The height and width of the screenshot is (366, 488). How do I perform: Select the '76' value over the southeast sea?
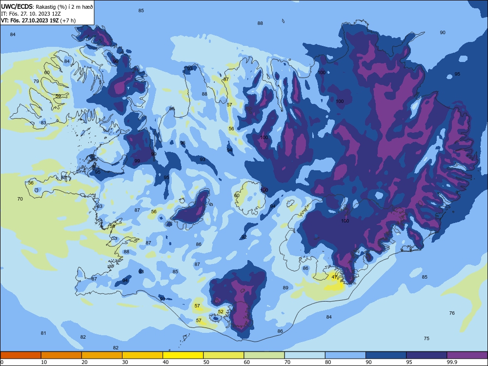[452, 313]
